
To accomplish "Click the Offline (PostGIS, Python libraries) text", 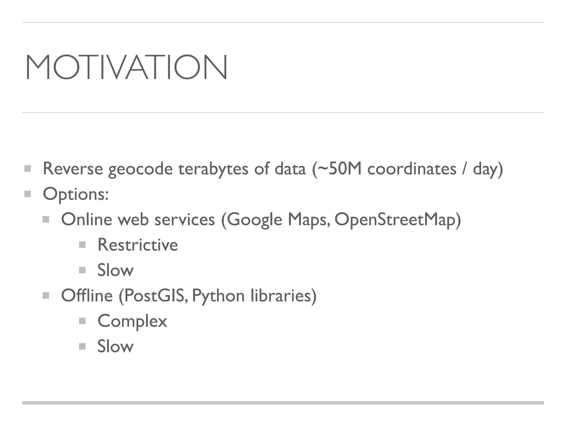I will coord(189,296).
